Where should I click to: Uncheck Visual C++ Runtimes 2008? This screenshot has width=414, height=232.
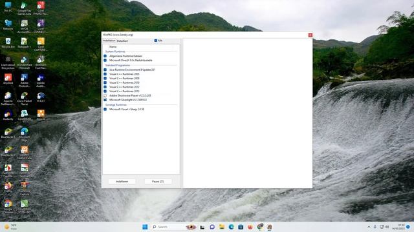pyautogui.click(x=105, y=78)
